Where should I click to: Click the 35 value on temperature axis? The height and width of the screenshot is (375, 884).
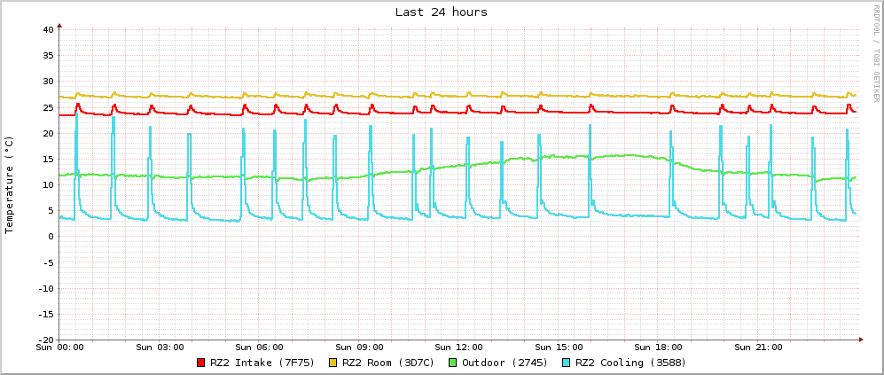click(x=49, y=55)
